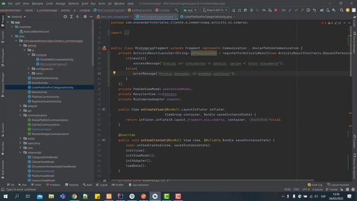Expand the configuracion package
The height and width of the screenshot is (201, 357).
point(28,69)
